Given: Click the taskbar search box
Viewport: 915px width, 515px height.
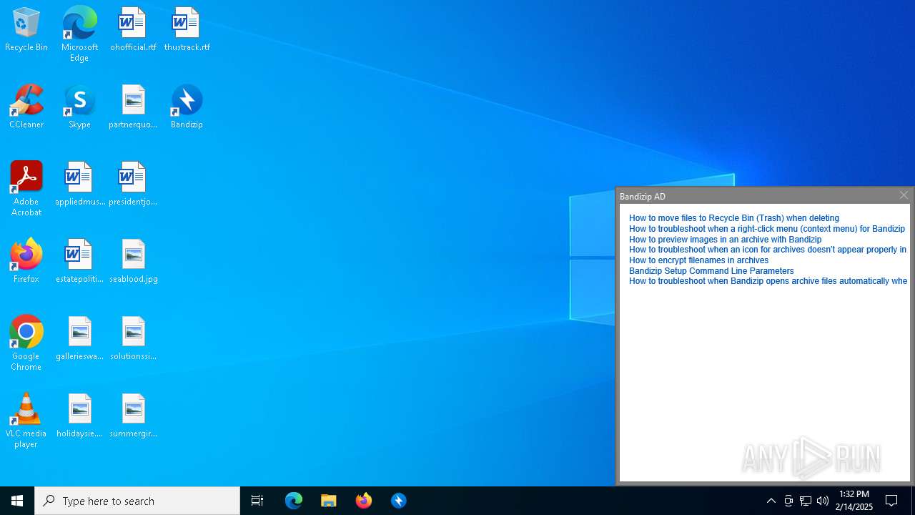Looking at the screenshot, I should [137, 501].
